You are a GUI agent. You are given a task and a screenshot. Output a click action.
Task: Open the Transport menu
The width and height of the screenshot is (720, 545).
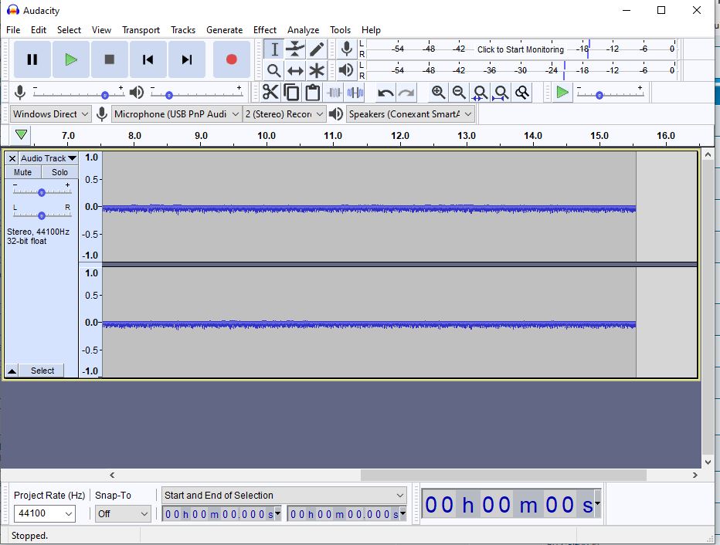(141, 30)
